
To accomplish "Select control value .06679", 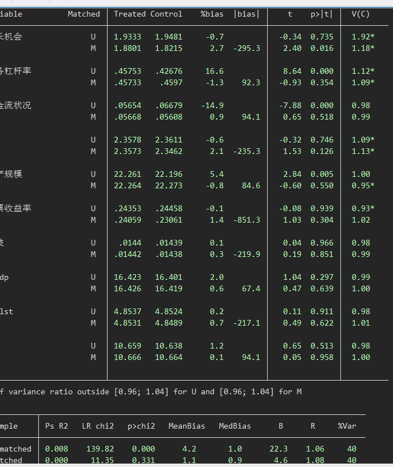I will pos(169,105).
